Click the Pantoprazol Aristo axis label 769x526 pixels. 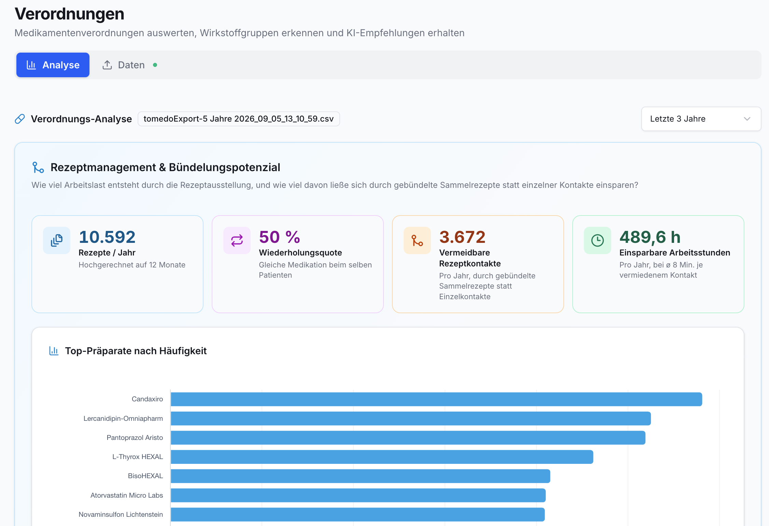coord(135,438)
